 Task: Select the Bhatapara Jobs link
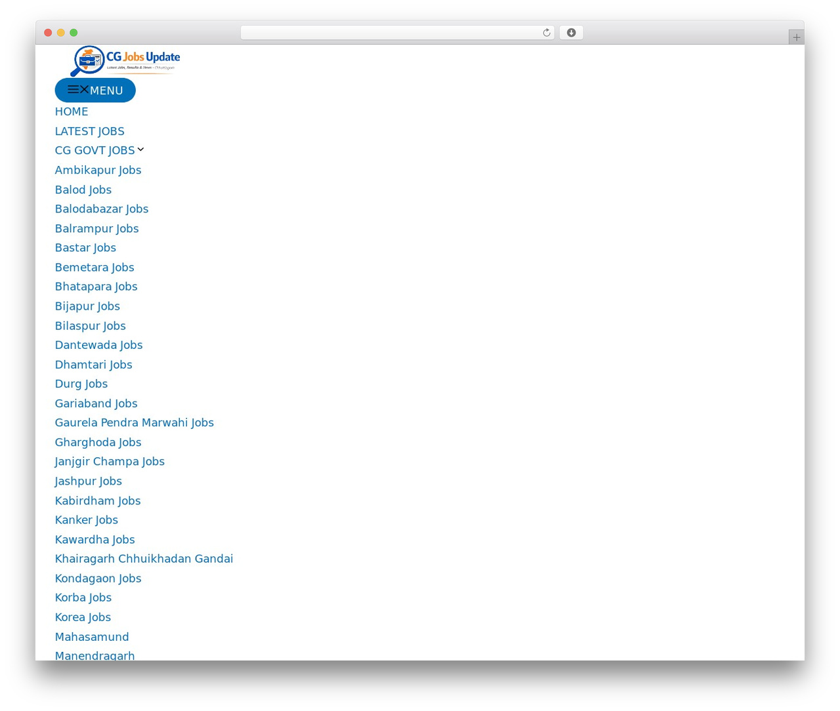coord(96,286)
